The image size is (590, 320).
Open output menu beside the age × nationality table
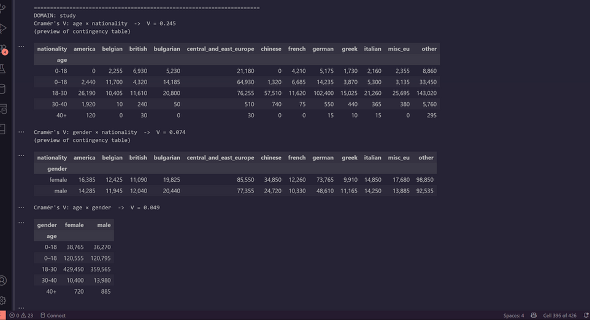21,47
